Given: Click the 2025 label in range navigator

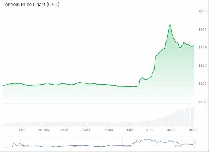Looking at the screenshot, I should (x=178, y=146).
